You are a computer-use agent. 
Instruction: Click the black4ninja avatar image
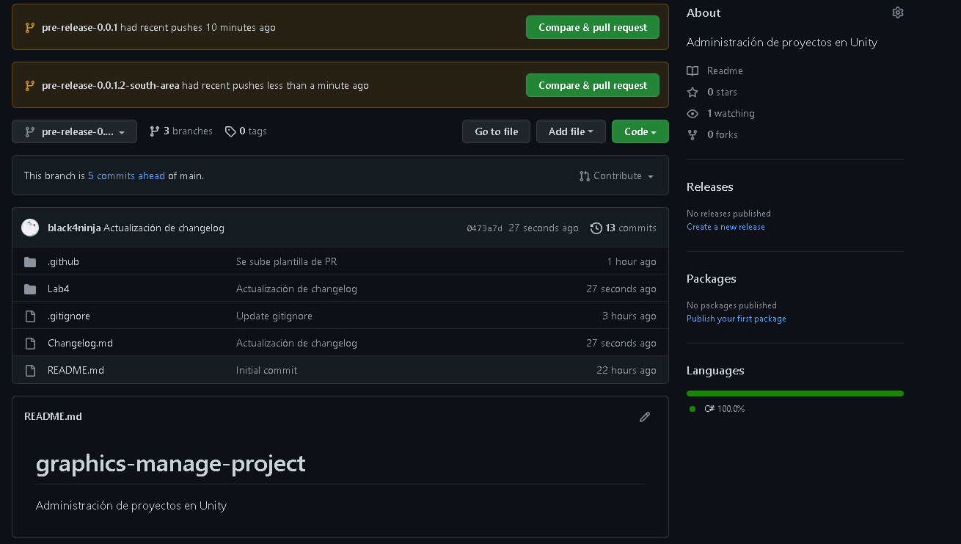[x=30, y=228]
